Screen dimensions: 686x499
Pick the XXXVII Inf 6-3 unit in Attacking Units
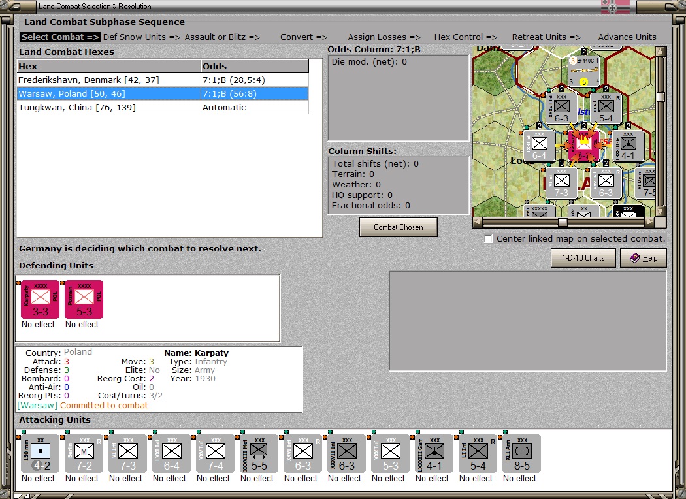[346, 453]
